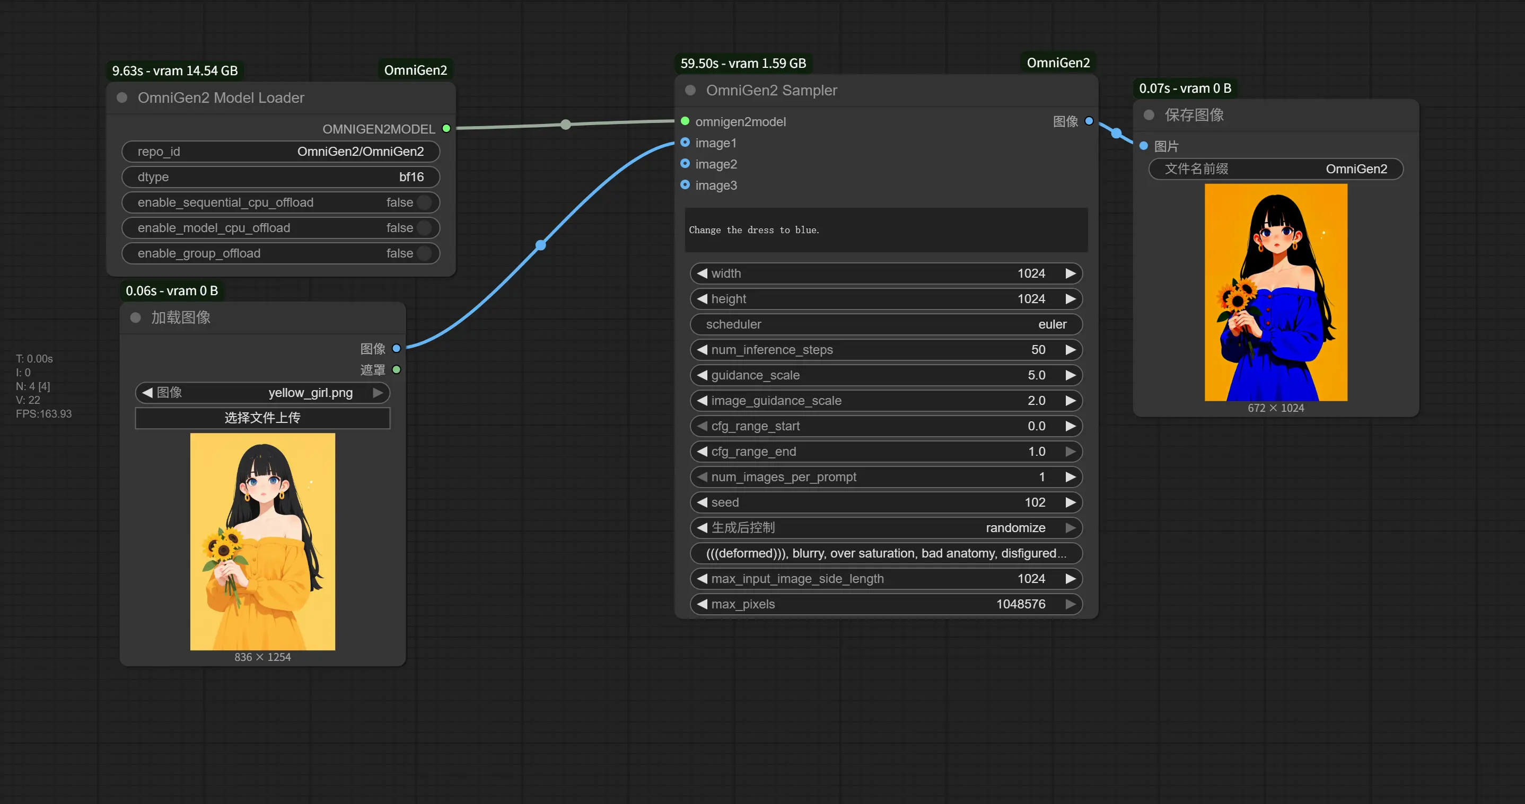Toggle enable_model_cpu_offload switch
The width and height of the screenshot is (1525, 804).
pyautogui.click(x=424, y=228)
